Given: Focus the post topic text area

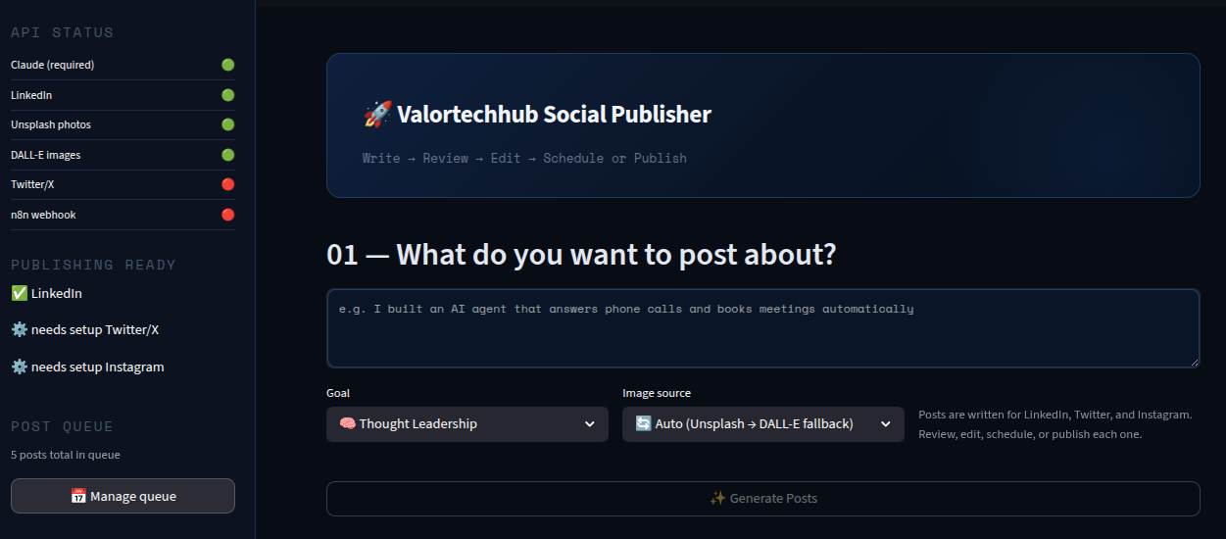Looking at the screenshot, I should (x=762, y=328).
